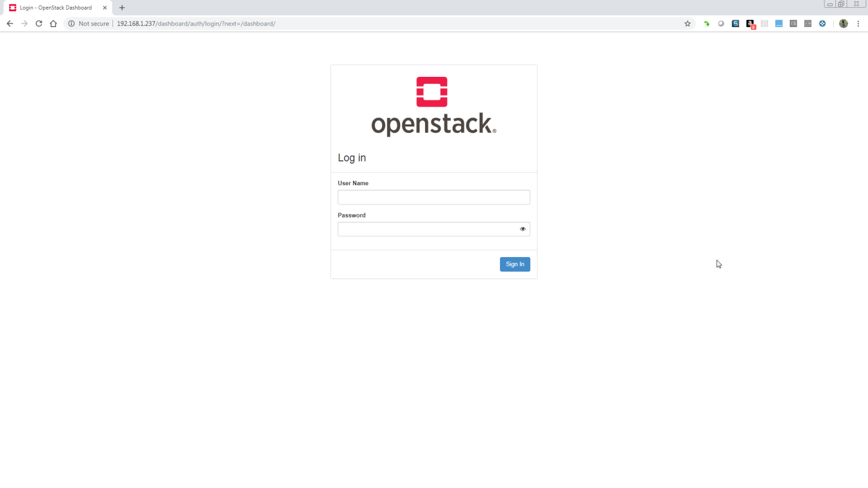Click the browser back arrow
868x488 pixels.
click(10, 24)
